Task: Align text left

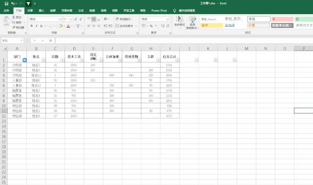Action: point(89,26)
